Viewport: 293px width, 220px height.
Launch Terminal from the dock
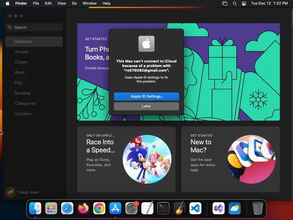pos(163,208)
